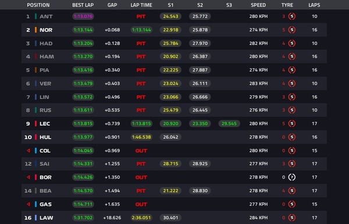
Task: Click the POSITION column header
Action: pos(38,5)
